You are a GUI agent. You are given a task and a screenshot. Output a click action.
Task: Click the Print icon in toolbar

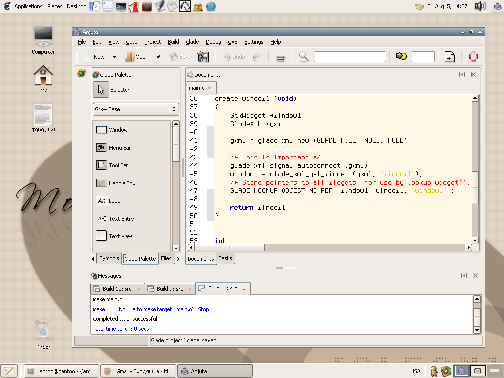click(x=281, y=57)
